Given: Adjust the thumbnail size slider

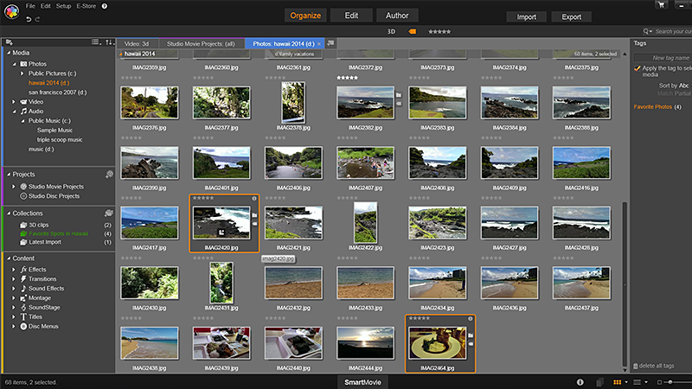Looking at the screenshot, I should pos(670,381).
